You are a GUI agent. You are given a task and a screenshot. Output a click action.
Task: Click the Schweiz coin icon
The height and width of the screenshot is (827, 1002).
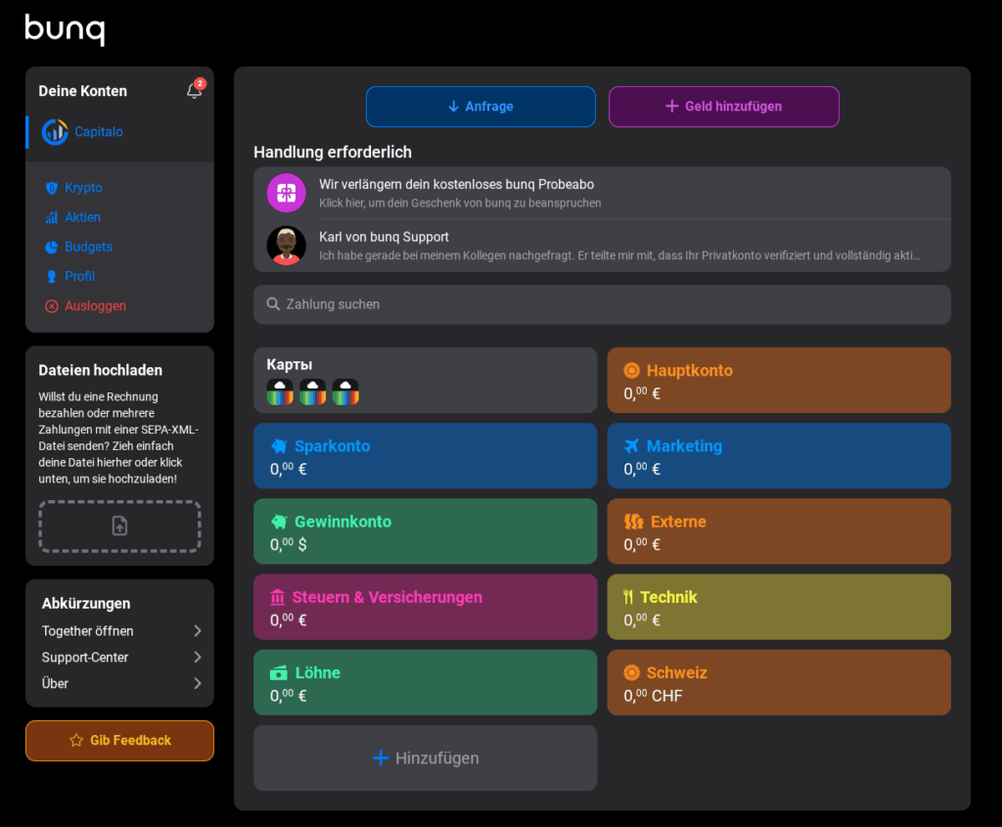tap(631, 672)
